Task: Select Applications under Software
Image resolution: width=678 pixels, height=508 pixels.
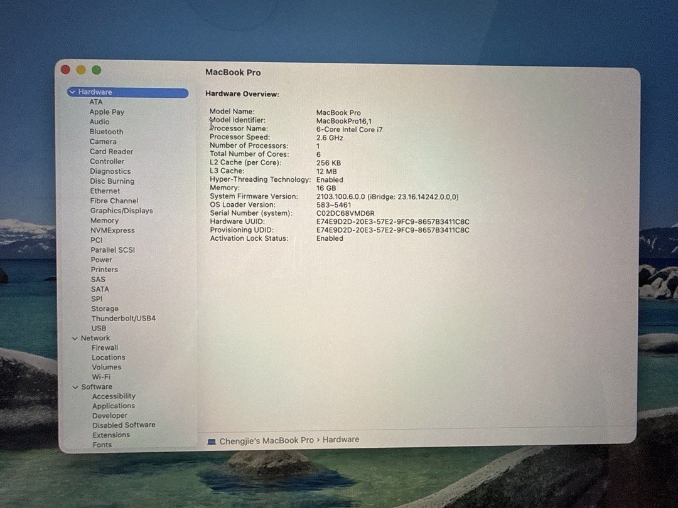Action: (113, 406)
